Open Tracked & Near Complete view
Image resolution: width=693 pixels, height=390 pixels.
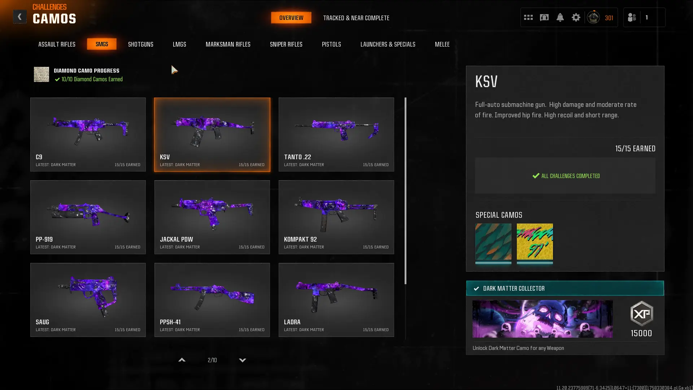click(x=356, y=18)
